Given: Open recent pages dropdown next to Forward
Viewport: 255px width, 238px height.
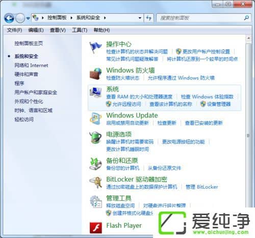Looking at the screenshot, I should pos(28,18).
